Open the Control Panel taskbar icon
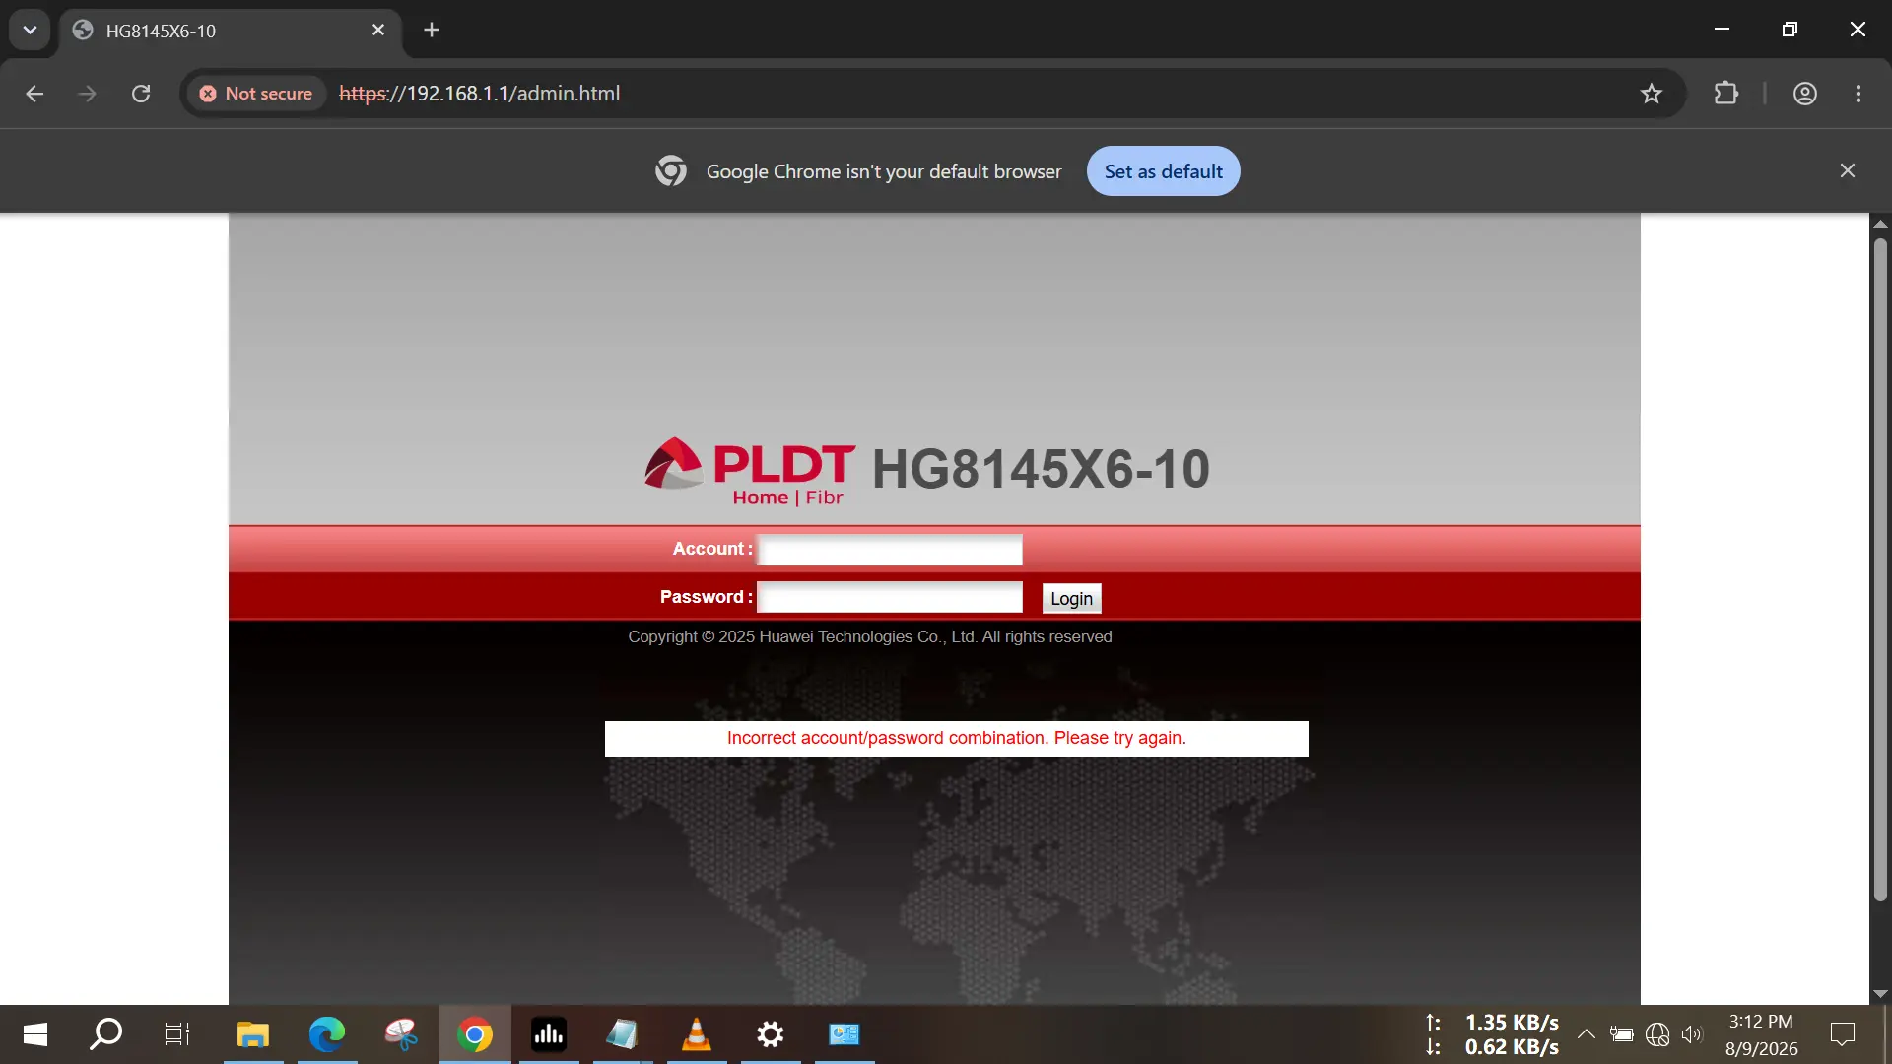Image resolution: width=1892 pixels, height=1064 pixels. click(845, 1034)
